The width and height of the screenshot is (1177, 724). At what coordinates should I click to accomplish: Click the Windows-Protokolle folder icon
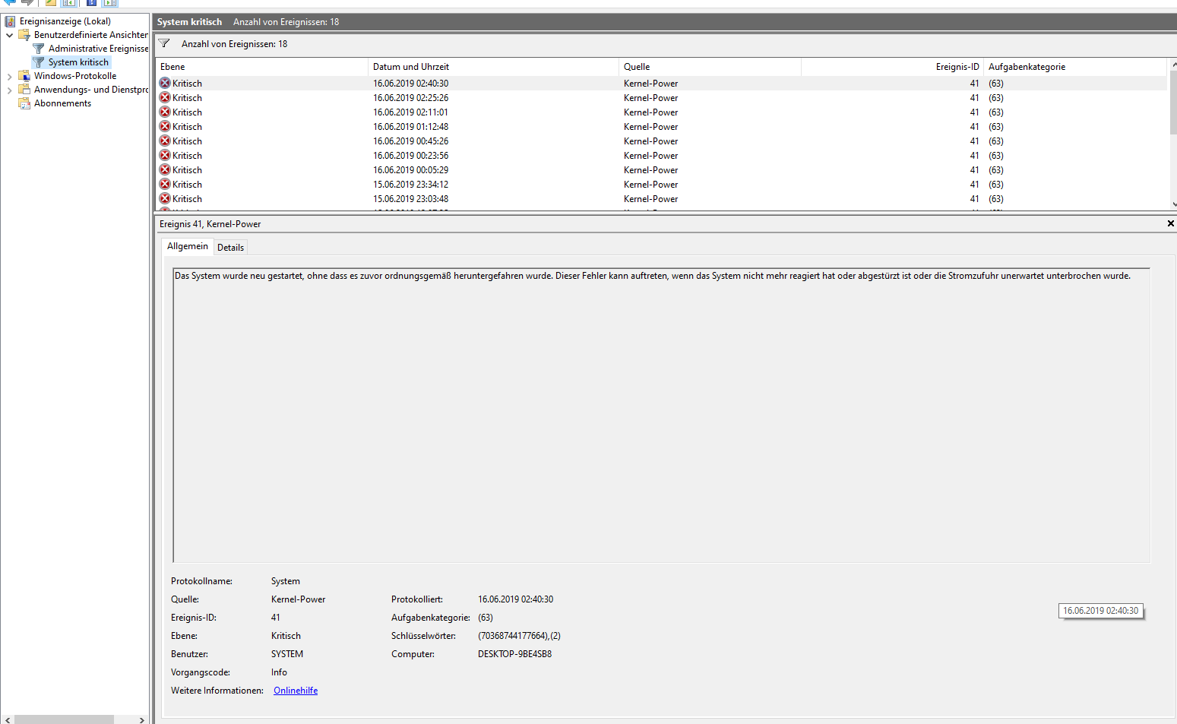(x=24, y=76)
